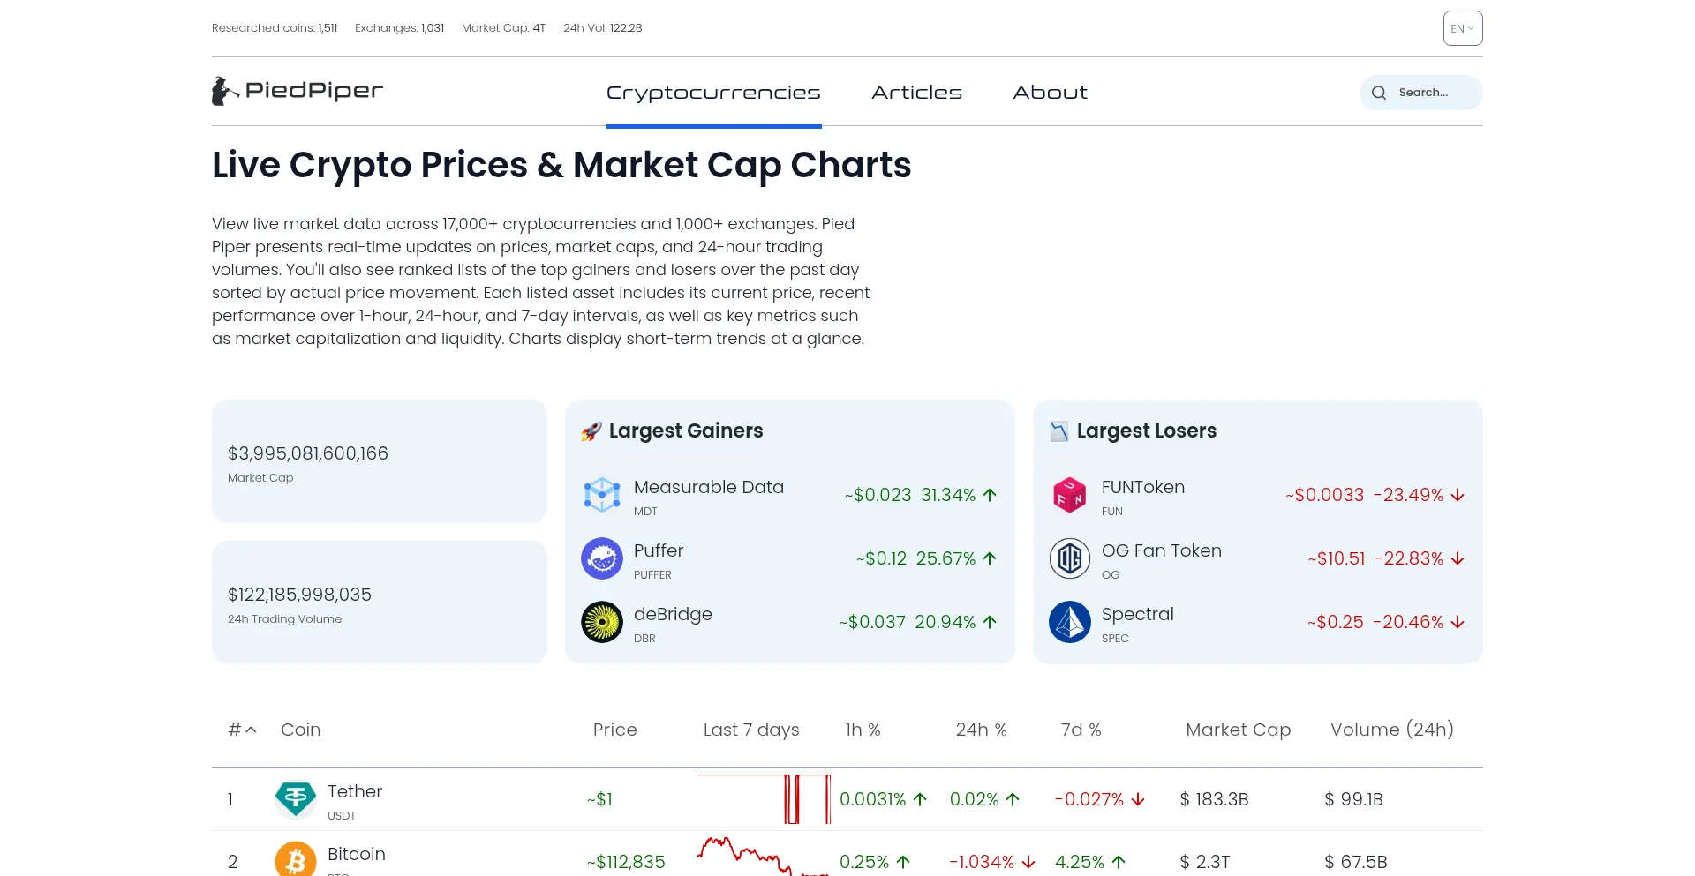The image size is (1695, 876).
Task: Toggle sort by rank # column
Action: (x=242, y=730)
